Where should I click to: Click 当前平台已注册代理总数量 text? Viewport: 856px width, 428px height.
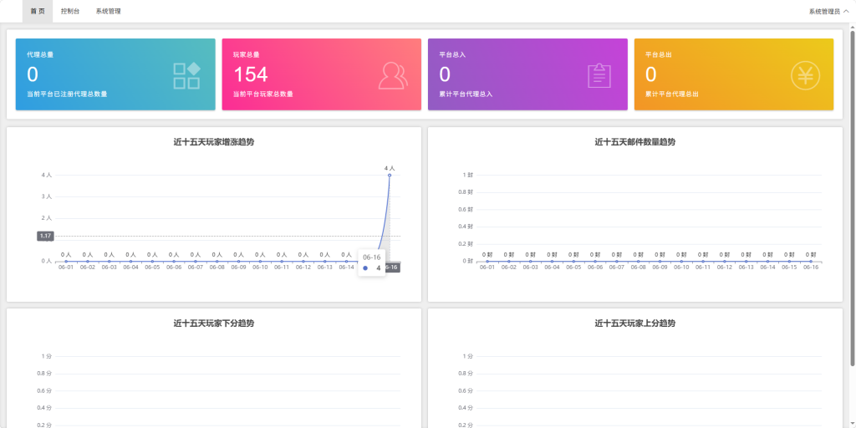[67, 94]
